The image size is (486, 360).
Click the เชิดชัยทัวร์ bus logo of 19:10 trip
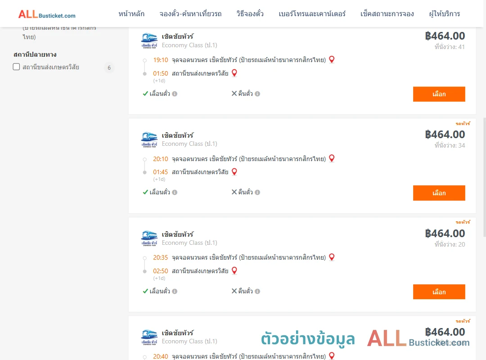point(149,40)
